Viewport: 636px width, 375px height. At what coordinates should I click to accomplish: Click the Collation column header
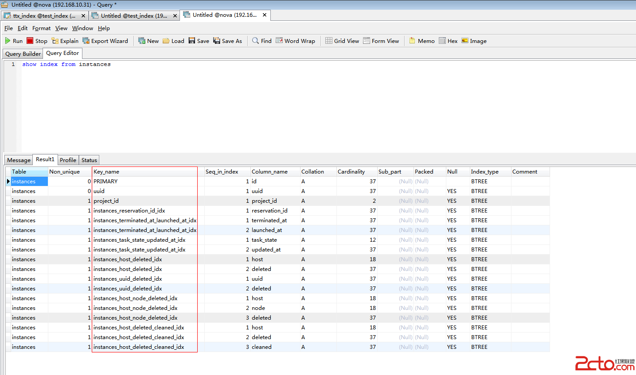tap(318, 171)
